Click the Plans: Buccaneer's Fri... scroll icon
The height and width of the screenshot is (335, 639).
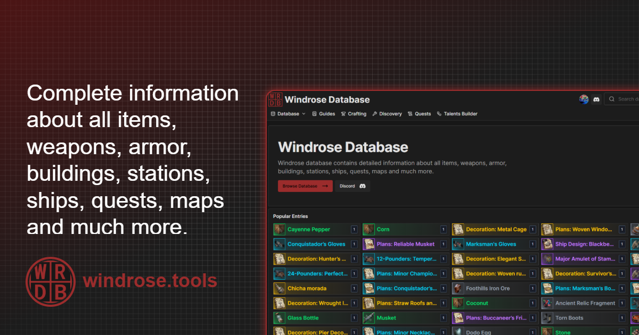coord(458,318)
